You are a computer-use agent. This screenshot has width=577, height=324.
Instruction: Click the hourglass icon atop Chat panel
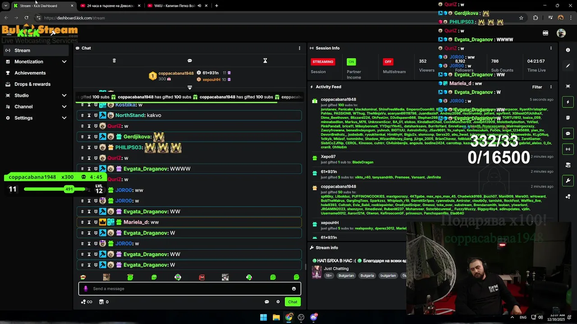(x=265, y=61)
